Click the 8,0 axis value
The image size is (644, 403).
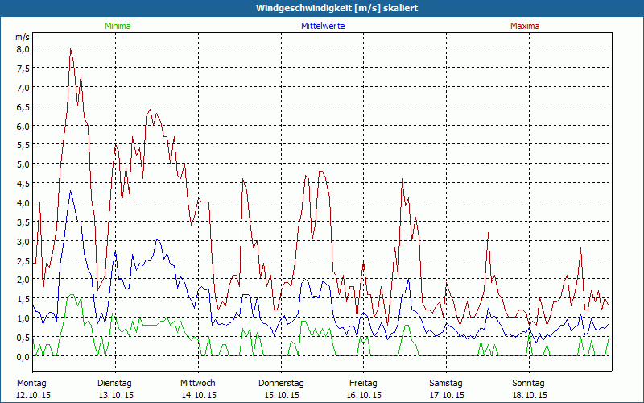coord(23,49)
